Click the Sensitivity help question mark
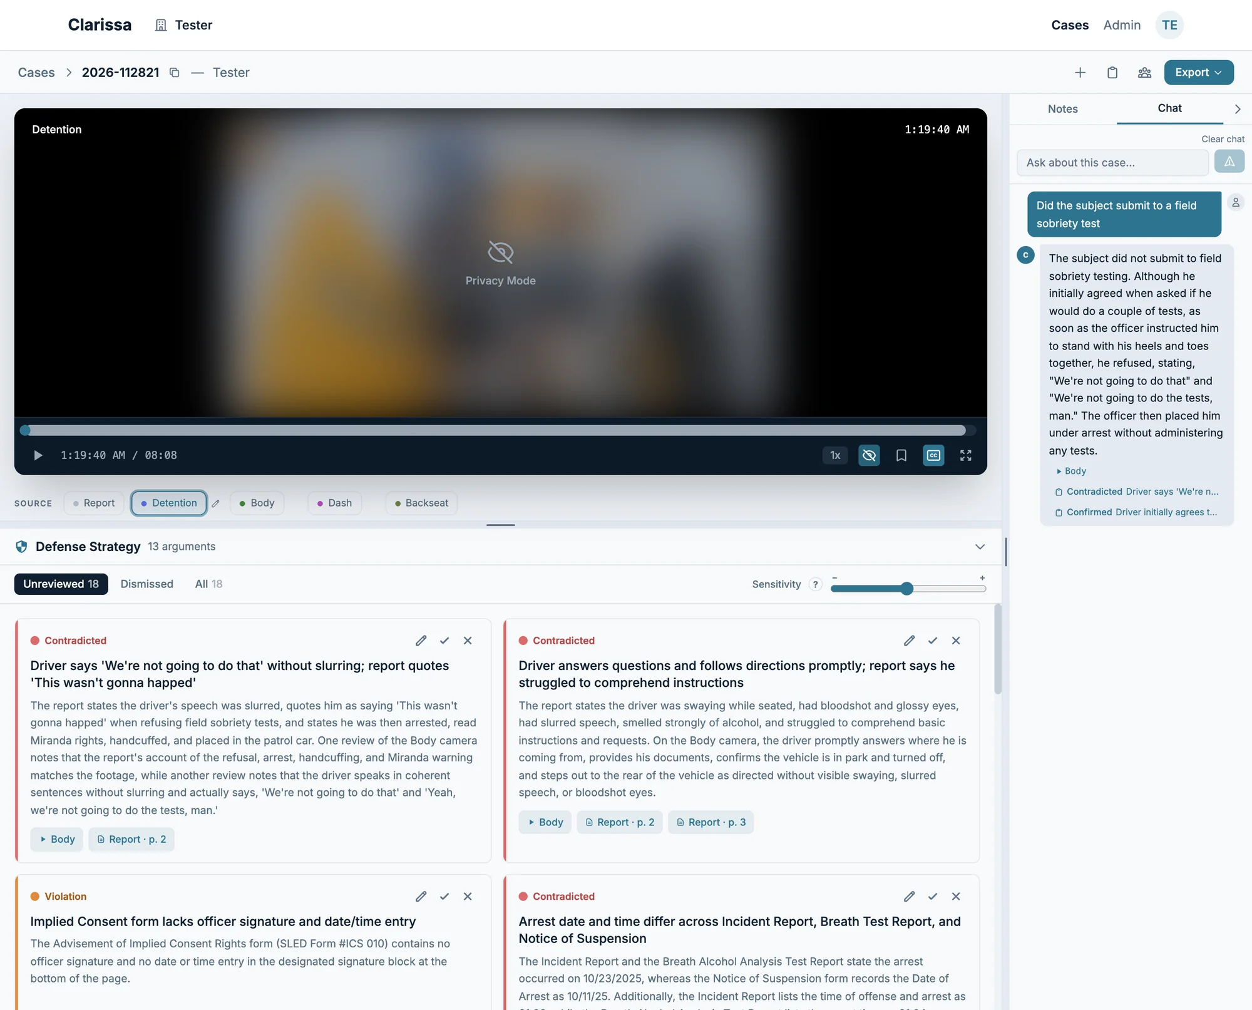Image resolution: width=1252 pixels, height=1010 pixels. [x=815, y=584]
